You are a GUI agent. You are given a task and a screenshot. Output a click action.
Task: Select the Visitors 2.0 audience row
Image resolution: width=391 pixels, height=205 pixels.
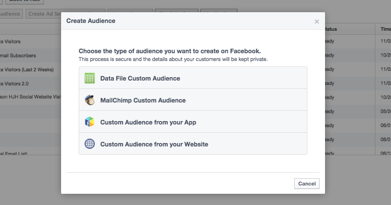click(20, 84)
